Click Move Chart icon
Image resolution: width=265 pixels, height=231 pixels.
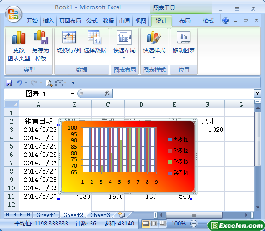(x=184, y=37)
